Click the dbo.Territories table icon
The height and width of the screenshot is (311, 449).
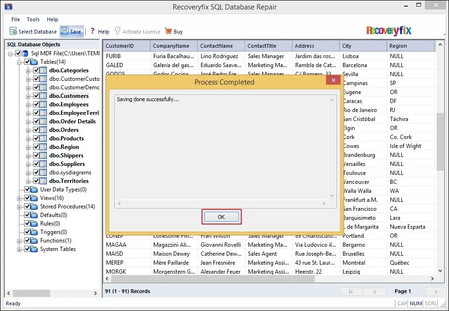(x=43, y=181)
